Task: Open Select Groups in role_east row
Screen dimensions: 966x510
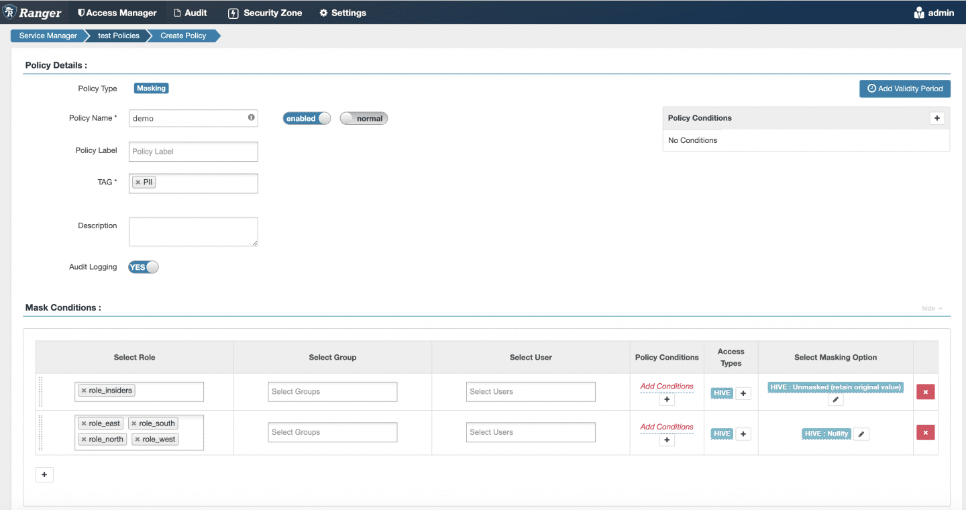Action: [x=333, y=432]
